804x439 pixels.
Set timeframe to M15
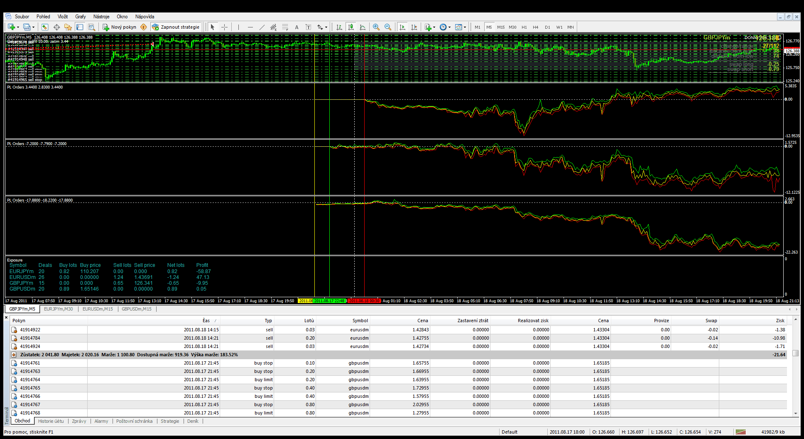coord(501,27)
